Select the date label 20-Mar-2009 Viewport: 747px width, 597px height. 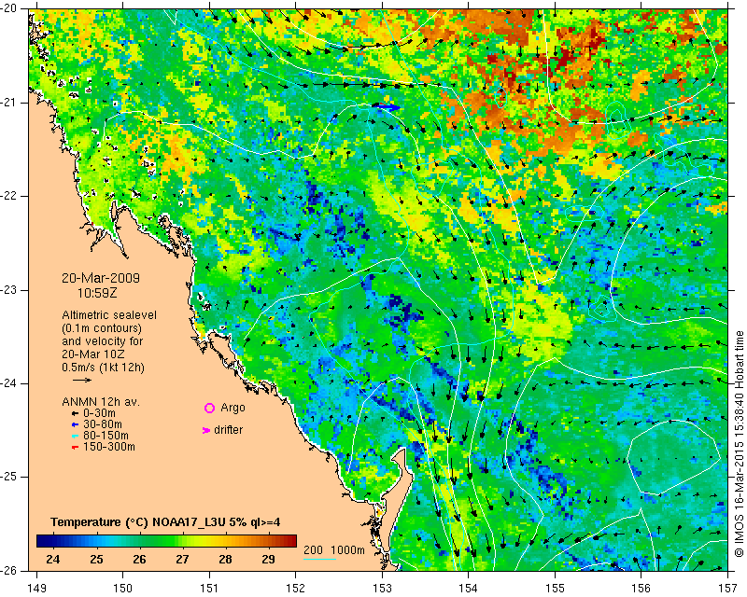pyautogui.click(x=101, y=278)
